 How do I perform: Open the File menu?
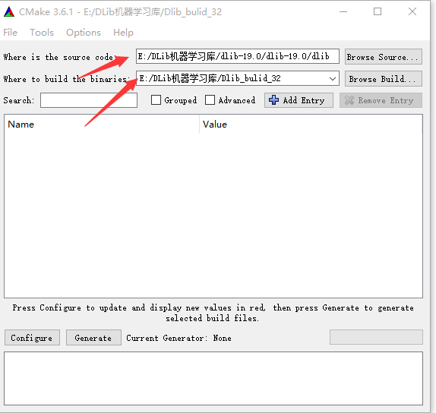tap(11, 33)
